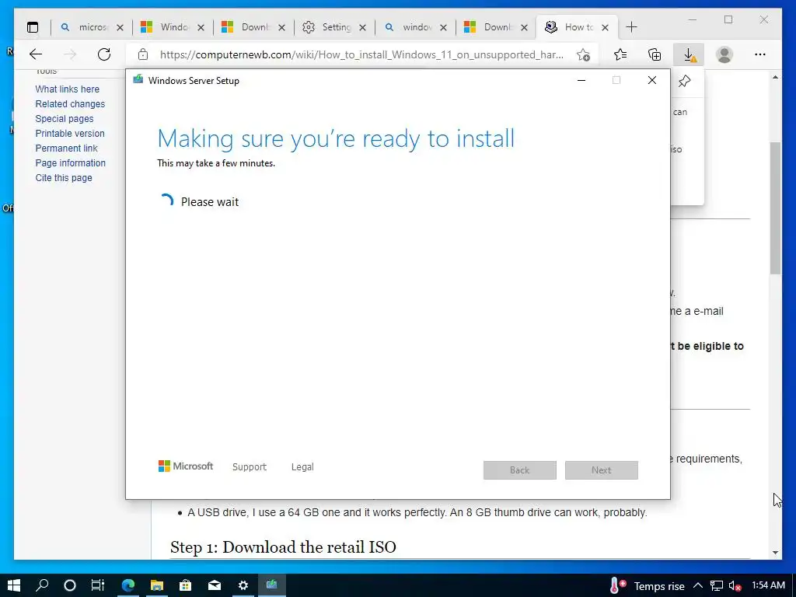Open 'What links here' link
Screen dimensions: 796x597
pyautogui.click(x=67, y=89)
